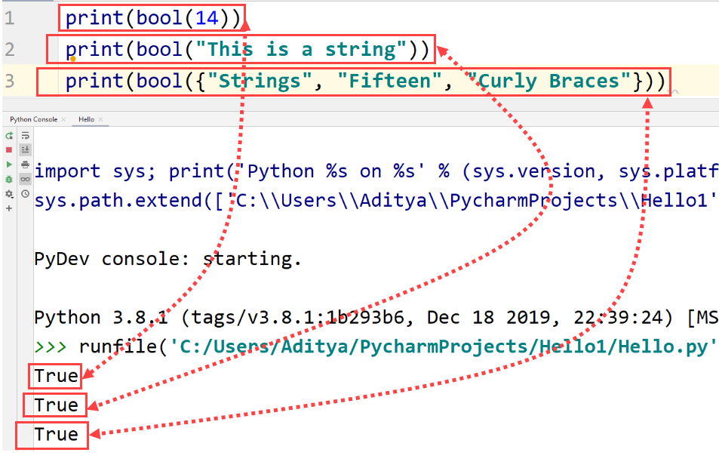Click "PyDev console: starting." text
This screenshot has height=468, width=719.
pyautogui.click(x=167, y=259)
